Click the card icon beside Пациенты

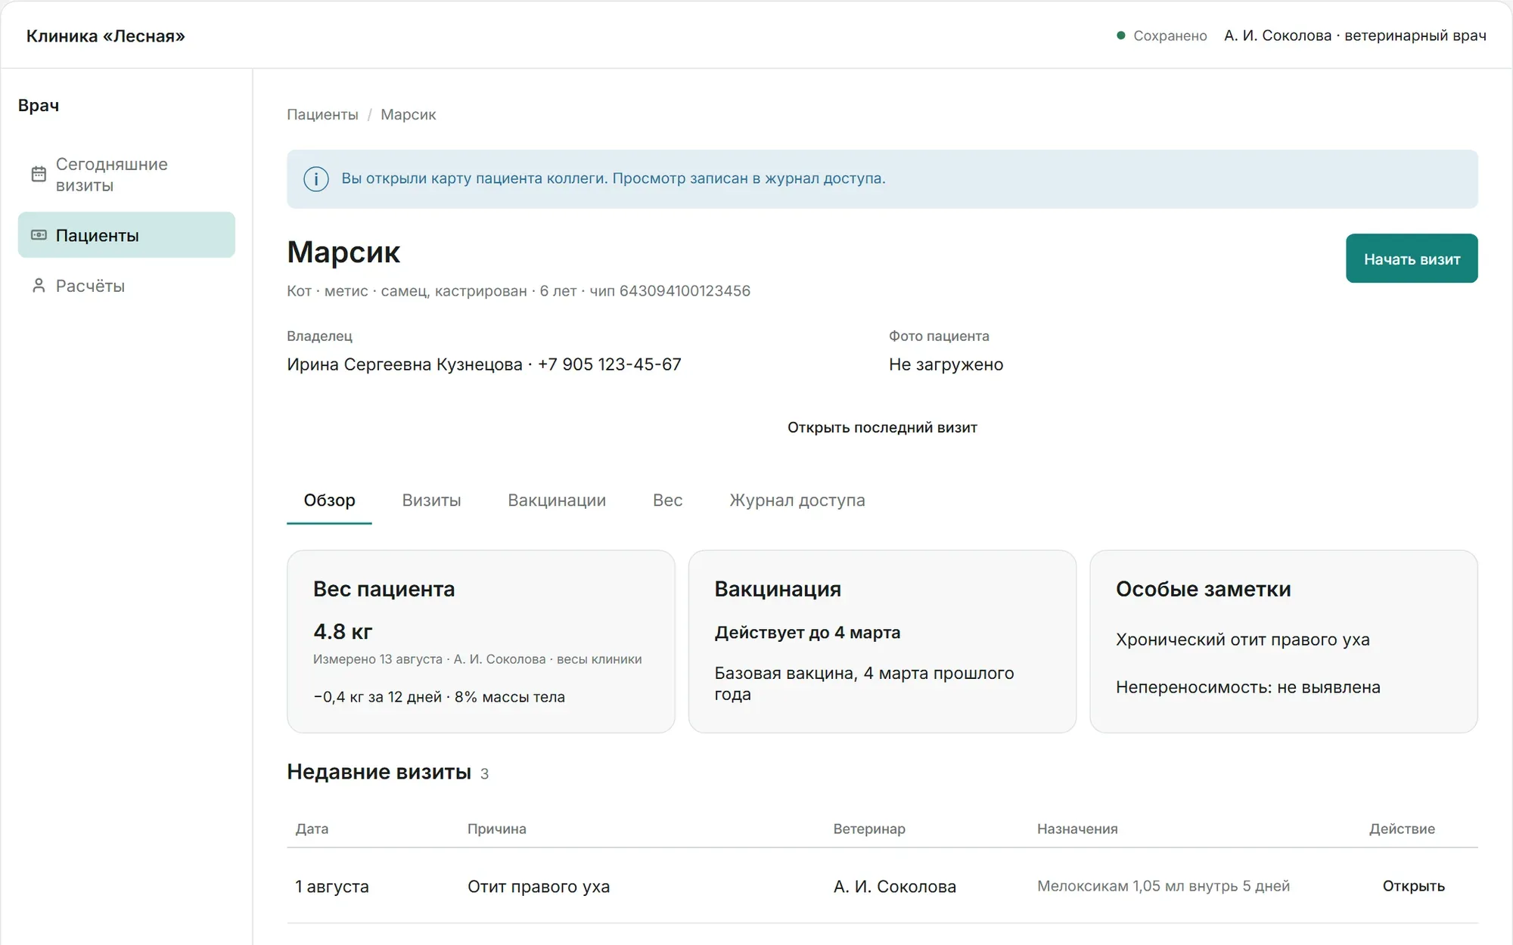click(x=39, y=235)
